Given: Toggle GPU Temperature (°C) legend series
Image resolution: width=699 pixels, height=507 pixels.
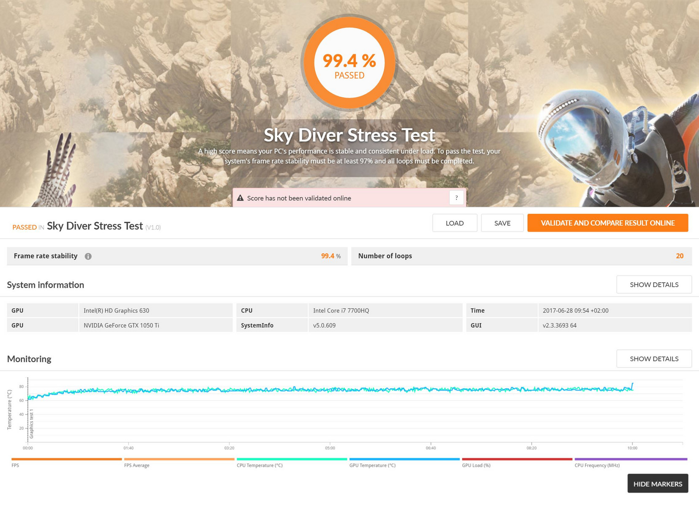Looking at the screenshot, I should pyautogui.click(x=404, y=462).
